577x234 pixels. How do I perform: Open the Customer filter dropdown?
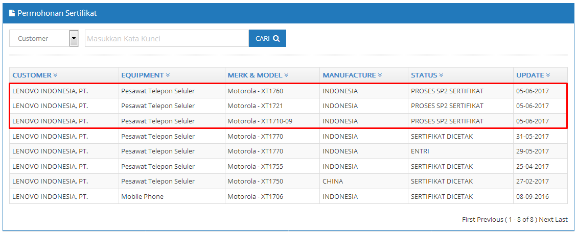(x=44, y=38)
